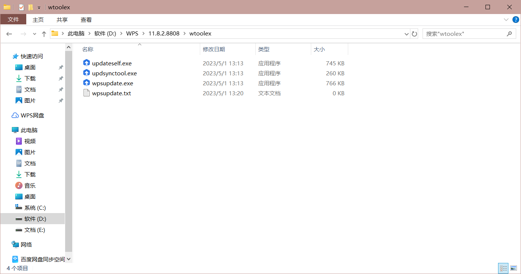Open the quick access toolbar customize dropdown
The width and height of the screenshot is (521, 274).
(39, 7)
